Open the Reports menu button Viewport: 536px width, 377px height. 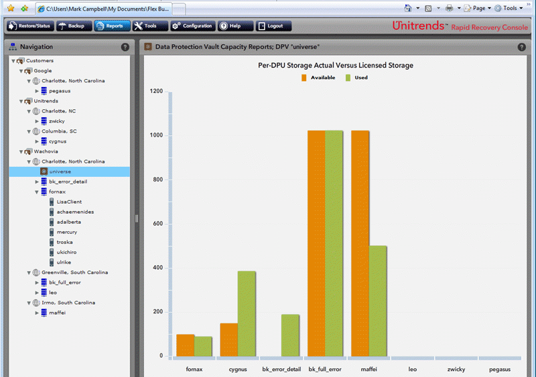pyautogui.click(x=112, y=26)
